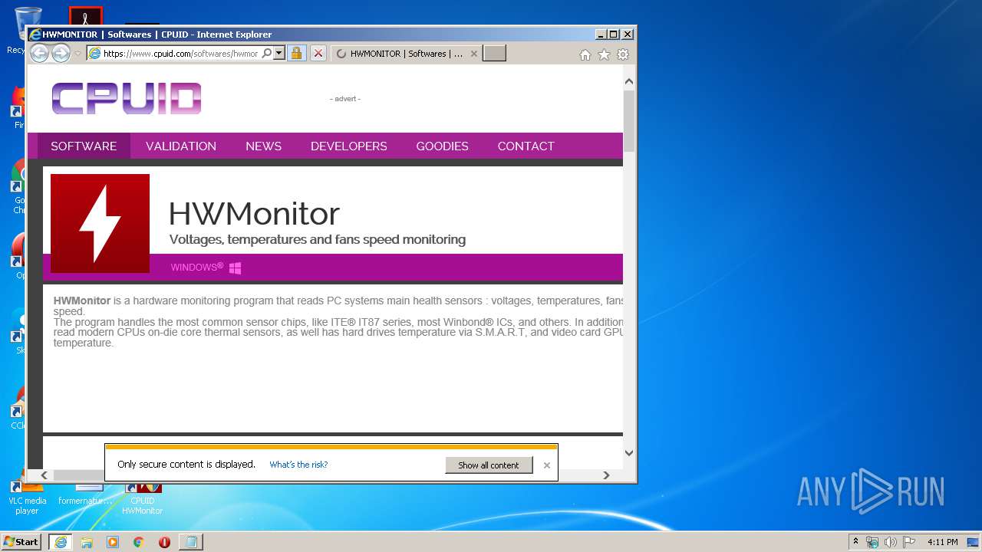This screenshot has width=982, height=552.
Task: Open Windows Explorer folder from taskbar
Action: point(87,542)
